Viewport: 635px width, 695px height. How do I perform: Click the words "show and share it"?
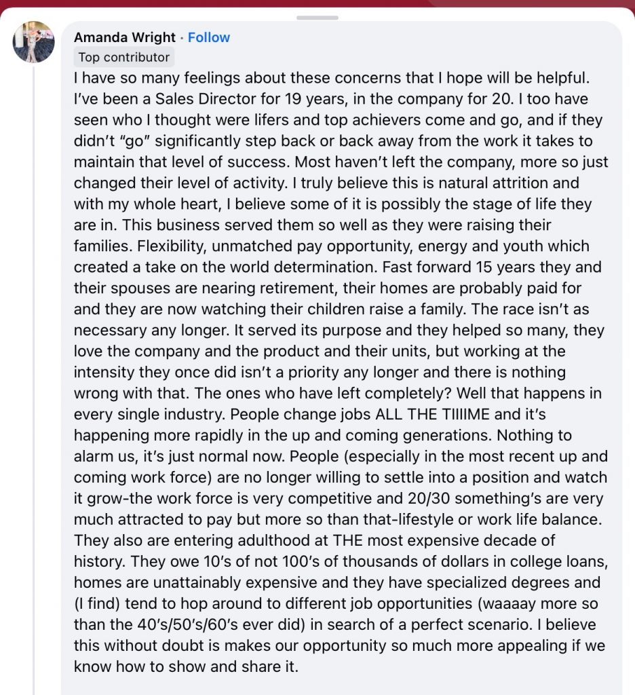[x=232, y=666]
